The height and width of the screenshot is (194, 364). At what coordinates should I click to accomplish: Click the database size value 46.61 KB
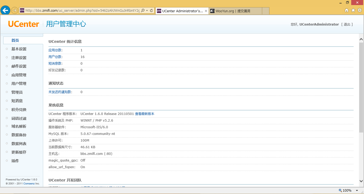coord(88,147)
